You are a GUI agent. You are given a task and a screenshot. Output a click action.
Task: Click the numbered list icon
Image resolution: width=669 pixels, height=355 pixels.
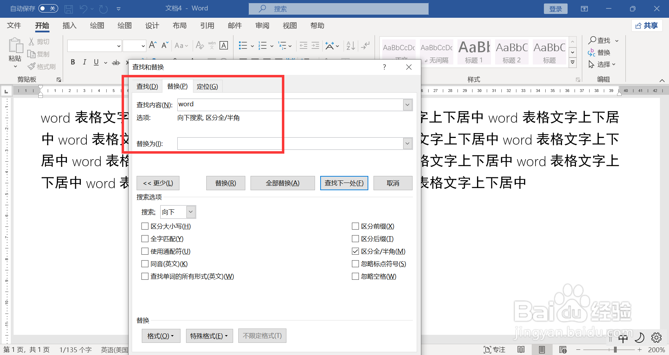pos(262,45)
